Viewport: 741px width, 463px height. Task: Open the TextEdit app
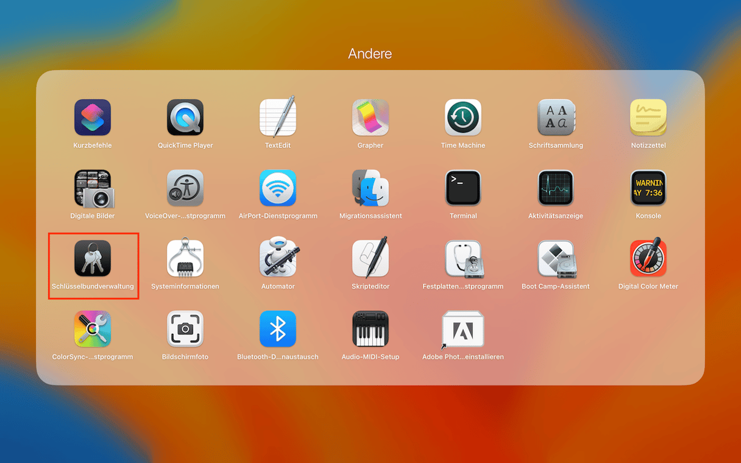[x=278, y=118]
